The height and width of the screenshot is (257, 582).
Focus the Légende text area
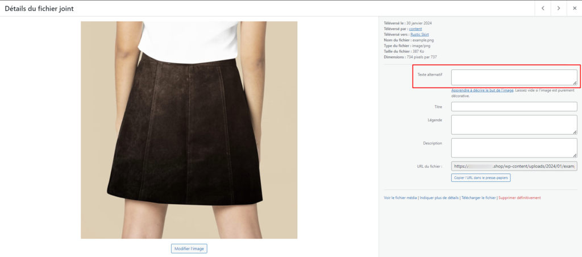tap(514, 125)
